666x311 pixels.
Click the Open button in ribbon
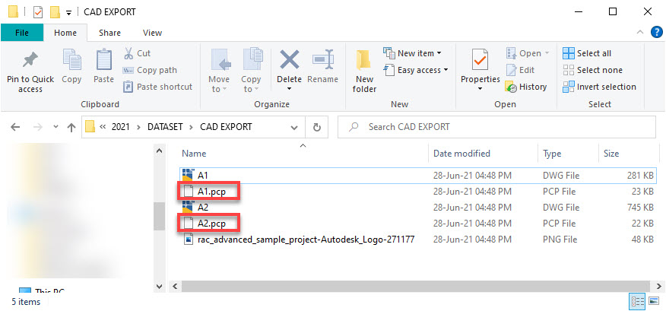point(528,53)
